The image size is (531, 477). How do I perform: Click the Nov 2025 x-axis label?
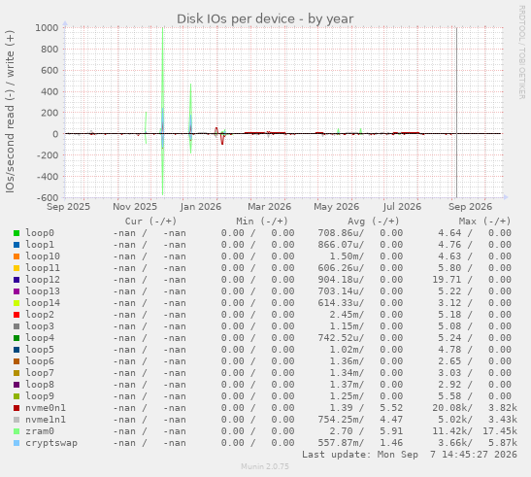[135, 207]
